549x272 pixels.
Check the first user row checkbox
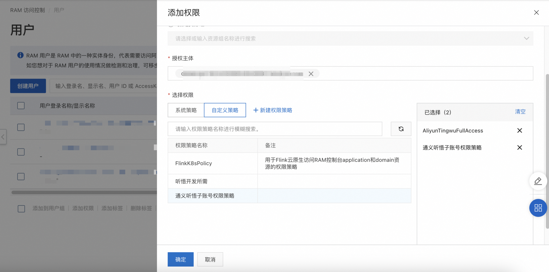pos(21,127)
